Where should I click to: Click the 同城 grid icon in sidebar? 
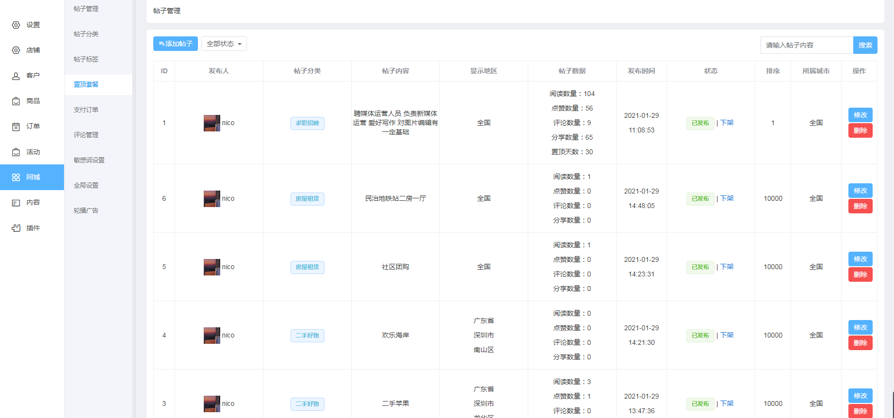click(x=16, y=177)
